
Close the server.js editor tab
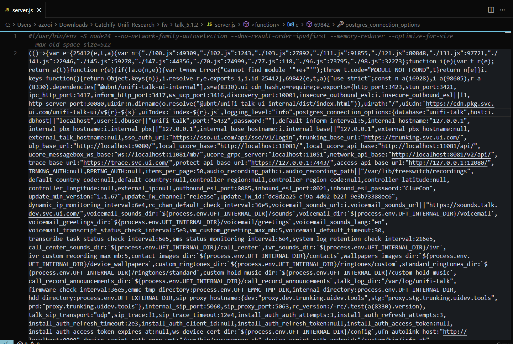[39, 10]
